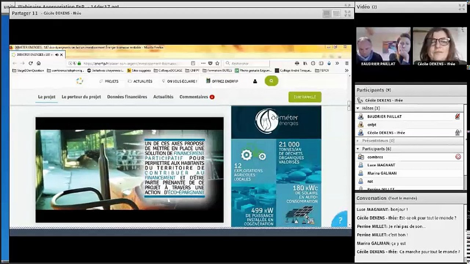Open the PROJETS menu on Enerfip
The height and width of the screenshot is (264, 470).
coord(109,81)
